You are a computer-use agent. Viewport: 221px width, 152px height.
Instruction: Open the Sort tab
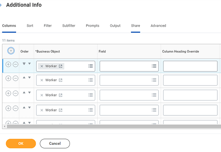[30, 26]
